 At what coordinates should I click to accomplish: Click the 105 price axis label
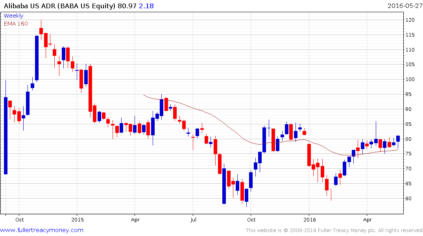(410, 64)
